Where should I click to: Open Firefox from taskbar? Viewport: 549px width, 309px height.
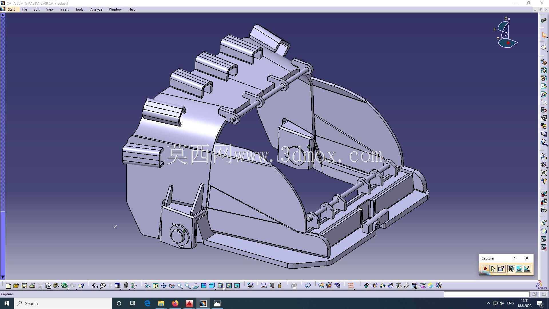[175, 303]
